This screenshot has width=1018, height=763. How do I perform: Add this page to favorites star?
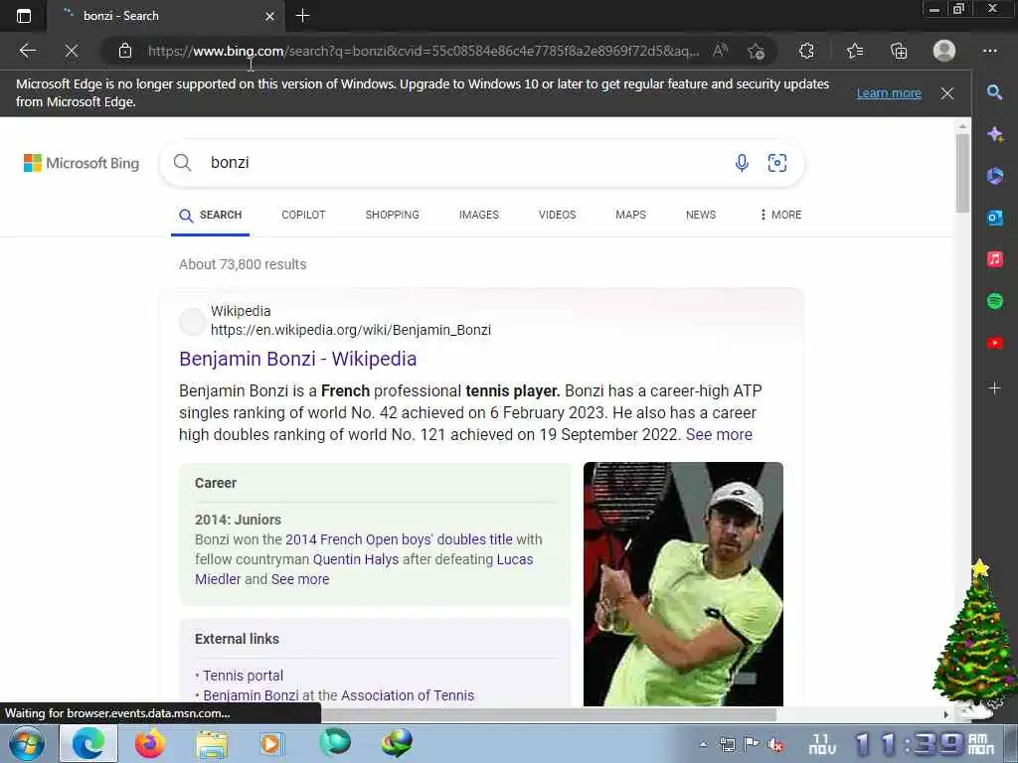coord(756,52)
